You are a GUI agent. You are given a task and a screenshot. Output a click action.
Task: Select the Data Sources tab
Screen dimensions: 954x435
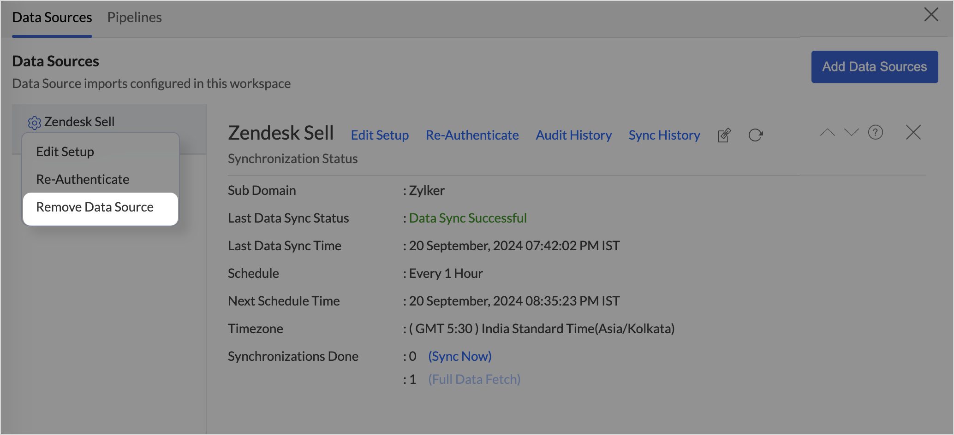click(x=52, y=18)
